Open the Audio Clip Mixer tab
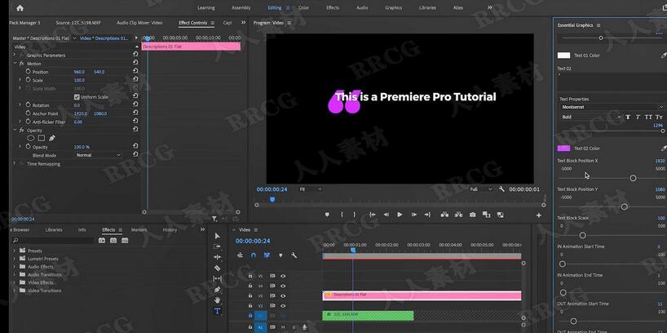The height and width of the screenshot is (333, 667). click(139, 23)
